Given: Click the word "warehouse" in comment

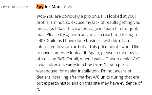Looking at the screenshot, I should [47, 71].
